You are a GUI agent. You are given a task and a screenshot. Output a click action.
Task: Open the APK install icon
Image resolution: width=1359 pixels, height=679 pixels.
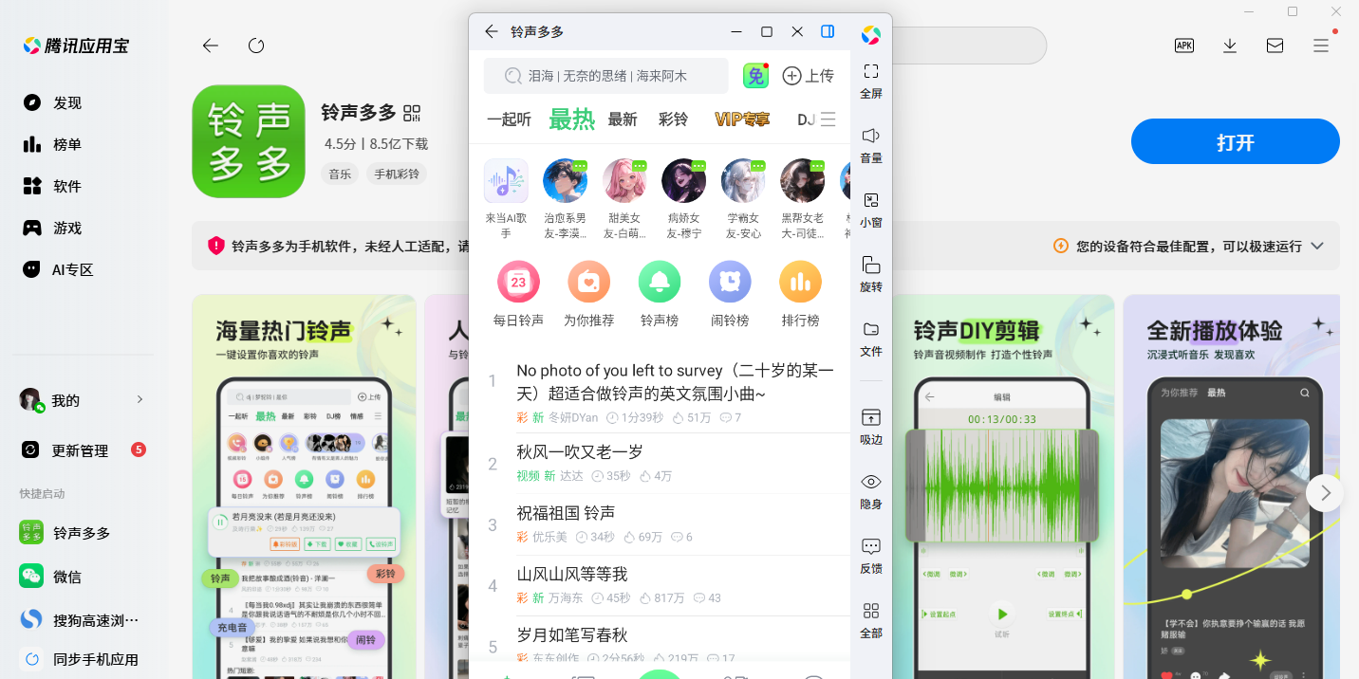tap(1184, 46)
